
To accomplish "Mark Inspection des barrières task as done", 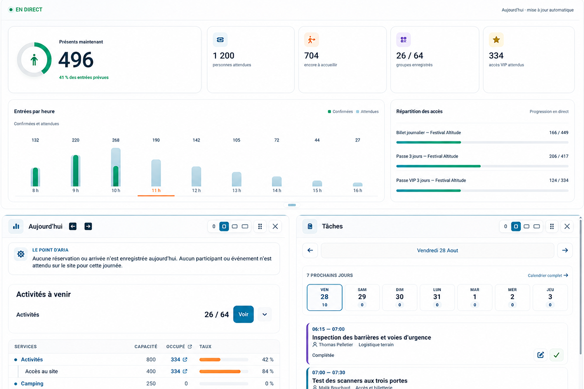I will pyautogui.click(x=556, y=355).
